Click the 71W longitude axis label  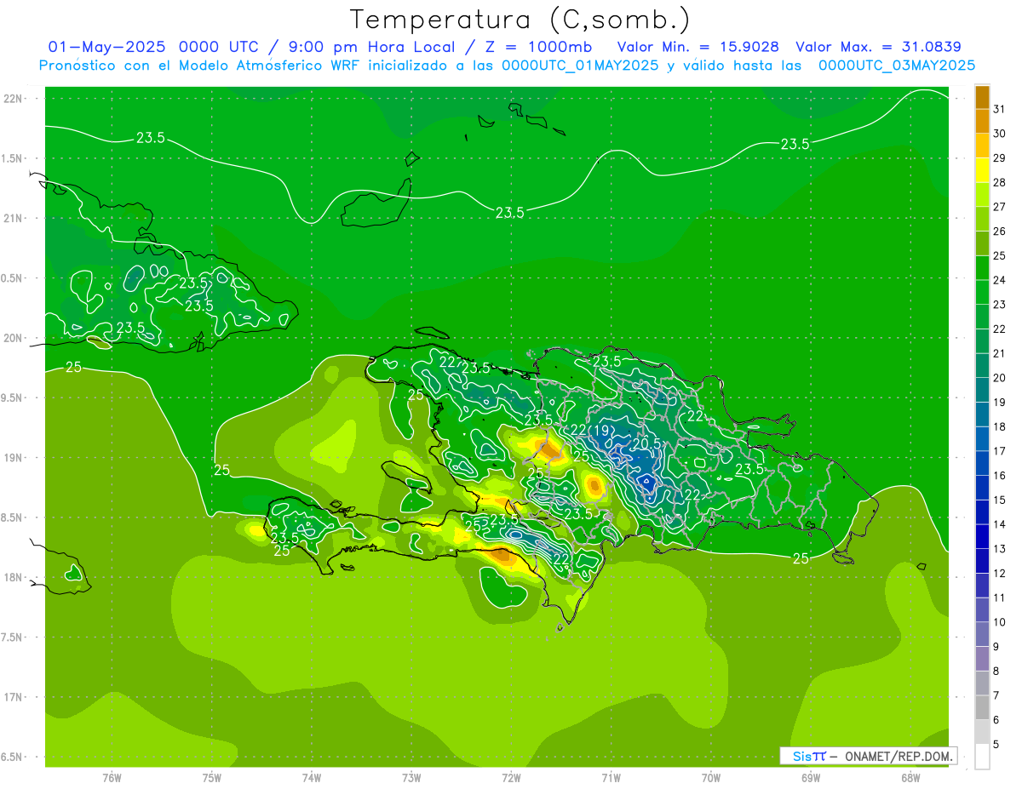(x=611, y=778)
